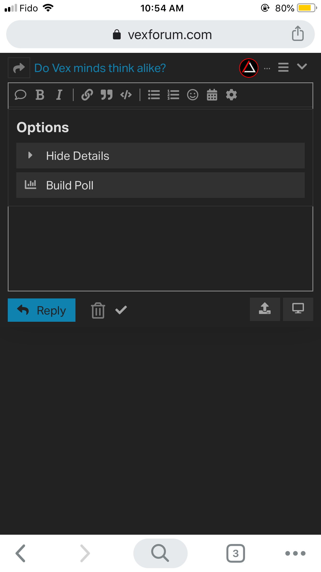Viewport: 321px width, 572px height.
Task: Collapse composer with the chevron down arrow
Action: tap(302, 67)
